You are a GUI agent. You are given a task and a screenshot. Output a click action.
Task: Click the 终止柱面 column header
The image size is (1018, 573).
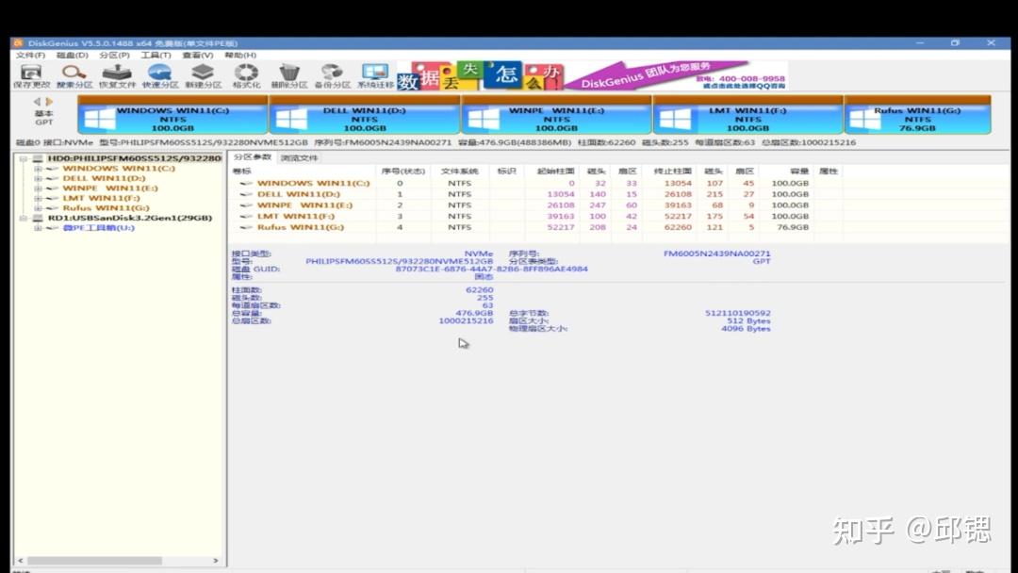tap(669, 172)
